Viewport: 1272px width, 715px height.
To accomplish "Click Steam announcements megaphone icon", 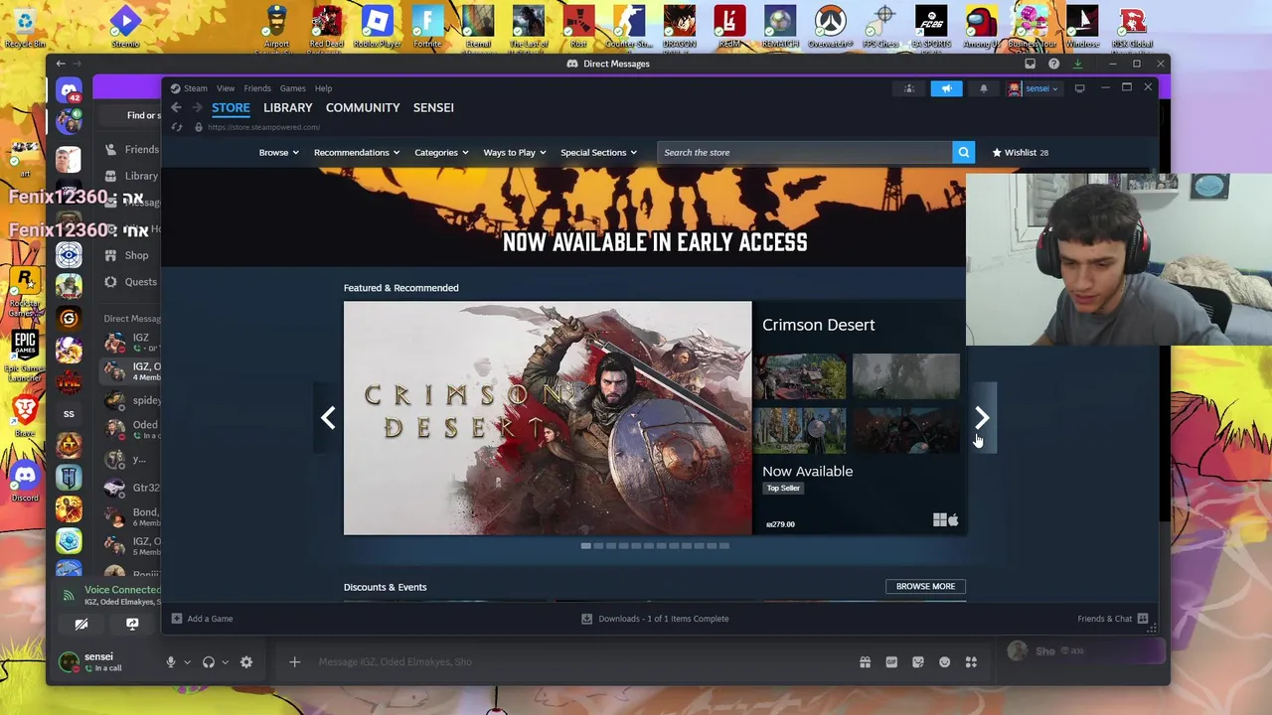I will point(946,88).
